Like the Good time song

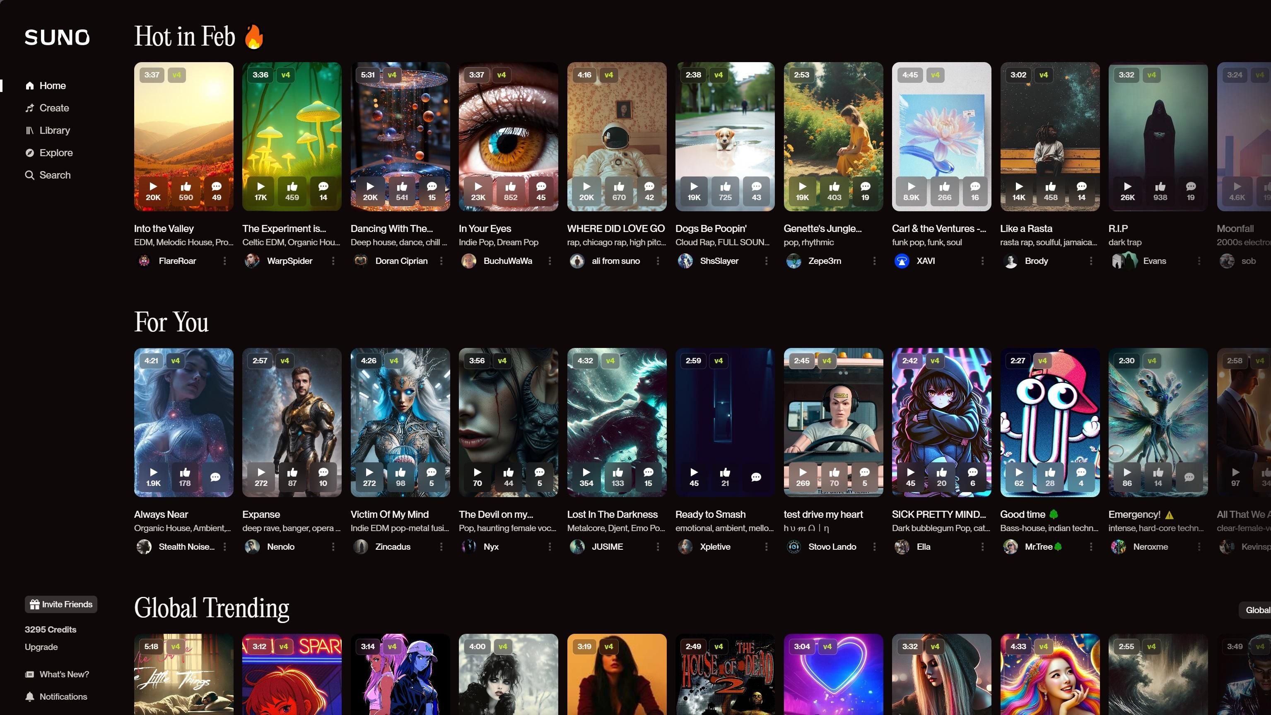point(1049,477)
